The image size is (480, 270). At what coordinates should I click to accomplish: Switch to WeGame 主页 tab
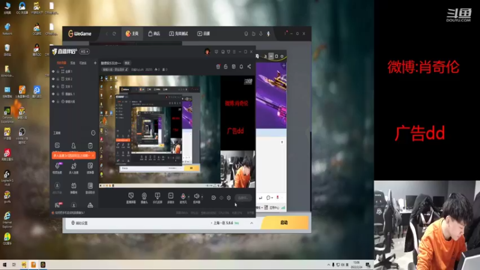[132, 34]
